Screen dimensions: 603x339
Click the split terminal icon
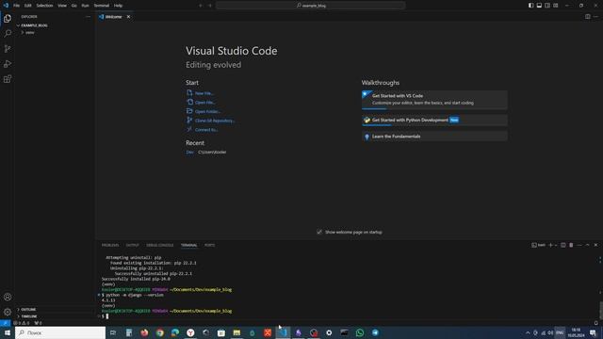(x=563, y=245)
